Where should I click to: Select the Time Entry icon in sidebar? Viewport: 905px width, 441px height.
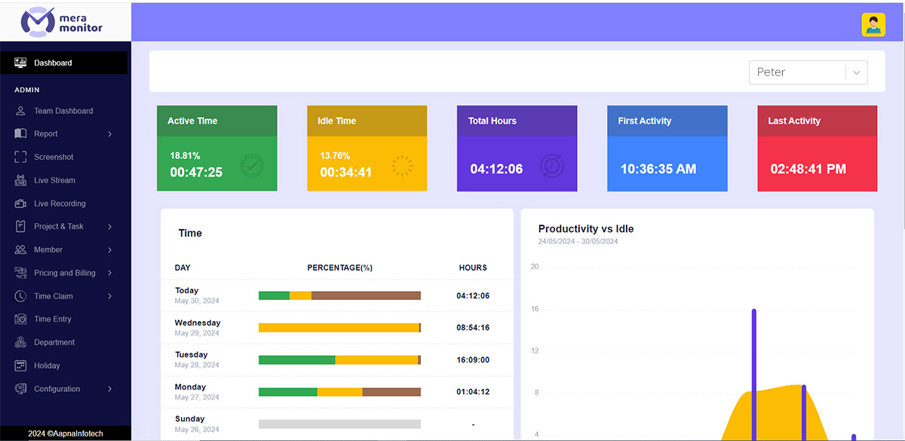click(20, 319)
